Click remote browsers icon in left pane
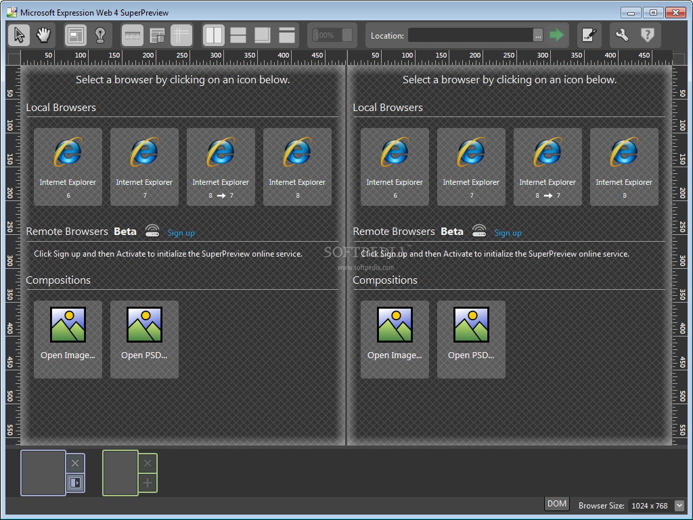The height and width of the screenshot is (520, 693). pyautogui.click(x=152, y=230)
